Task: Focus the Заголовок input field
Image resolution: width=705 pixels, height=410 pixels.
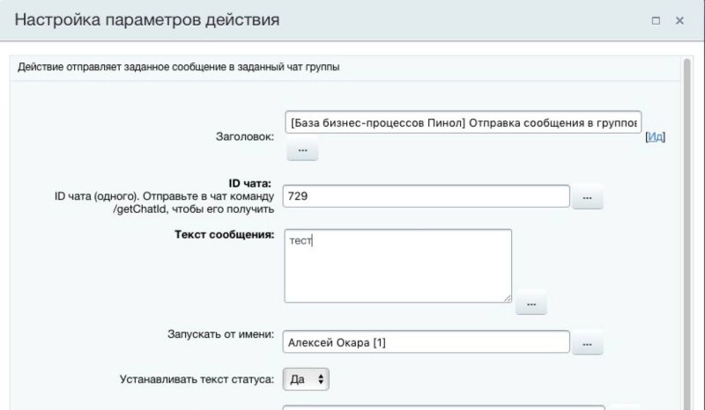Action: (464, 121)
